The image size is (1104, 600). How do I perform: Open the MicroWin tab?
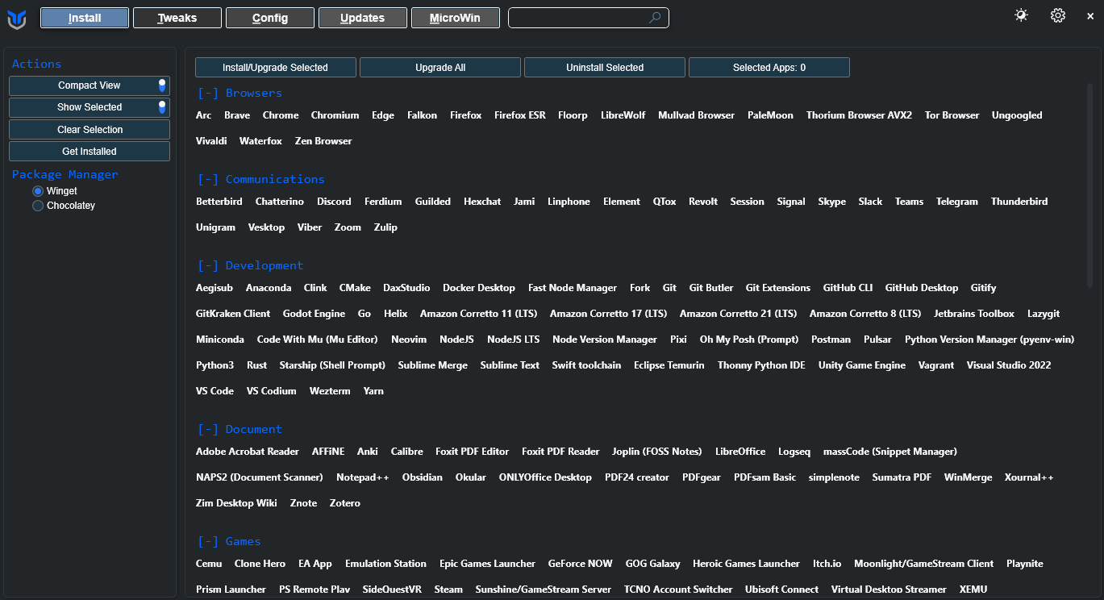point(455,18)
